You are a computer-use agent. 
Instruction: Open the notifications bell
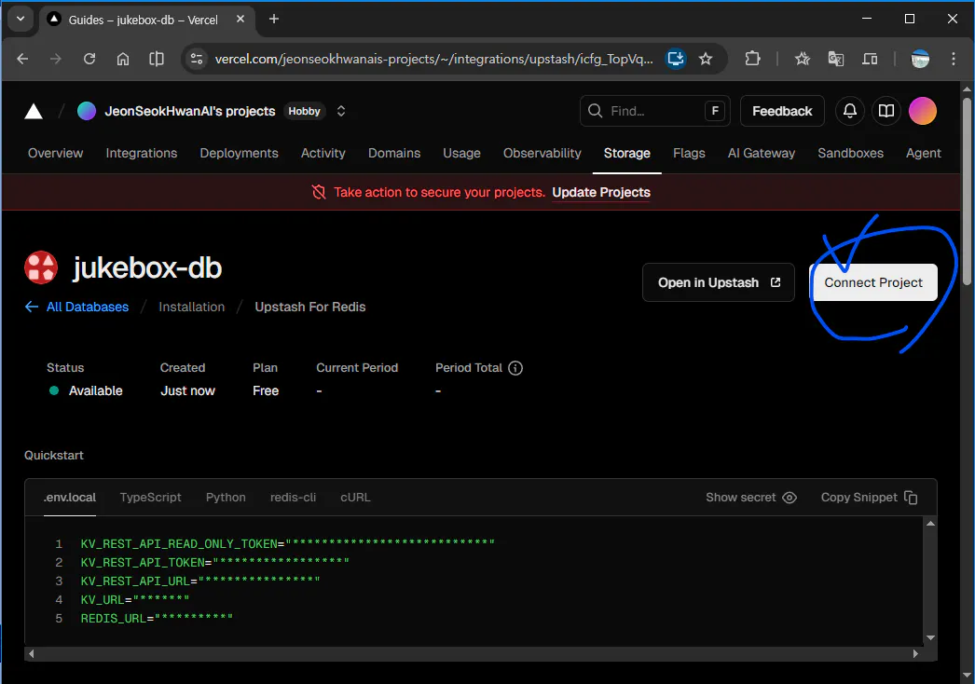tap(849, 111)
